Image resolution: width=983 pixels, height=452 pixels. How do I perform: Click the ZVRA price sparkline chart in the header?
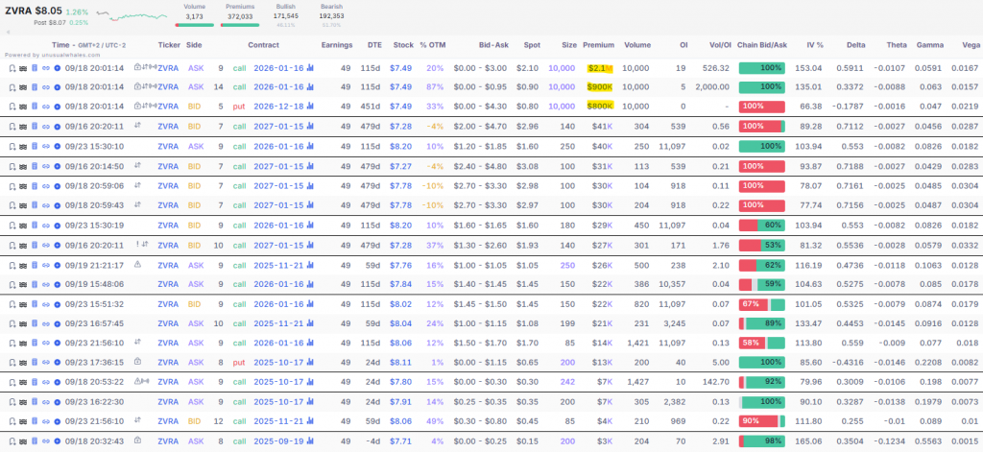tap(131, 15)
